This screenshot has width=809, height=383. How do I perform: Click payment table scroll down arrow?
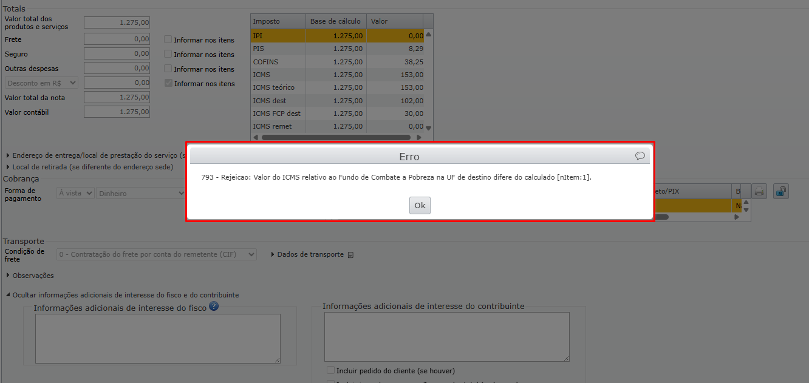(746, 210)
